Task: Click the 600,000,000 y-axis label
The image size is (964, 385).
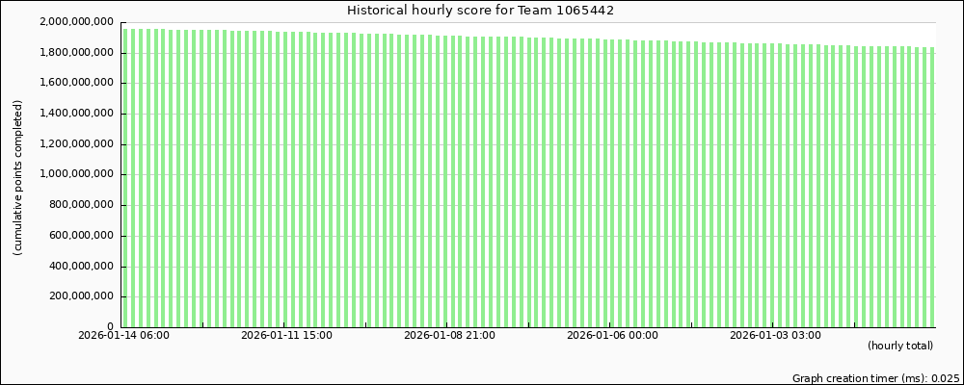Action: (82, 236)
